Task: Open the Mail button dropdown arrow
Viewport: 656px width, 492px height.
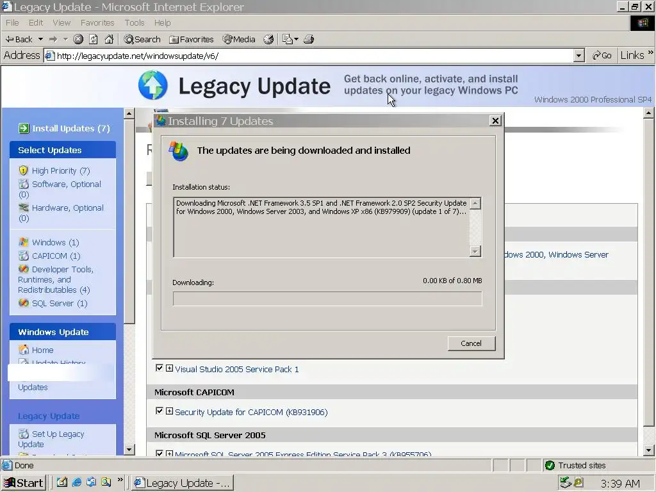Action: pyautogui.click(x=296, y=39)
